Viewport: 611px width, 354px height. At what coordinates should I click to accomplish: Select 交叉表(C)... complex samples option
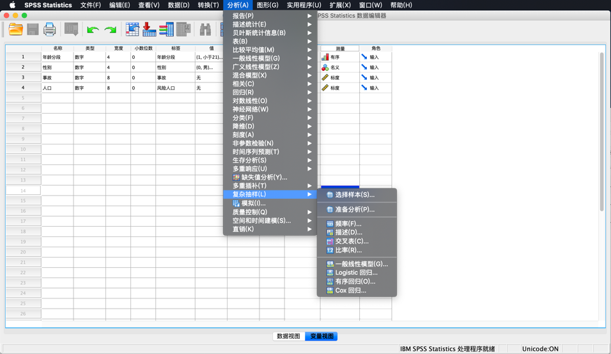pyautogui.click(x=357, y=242)
